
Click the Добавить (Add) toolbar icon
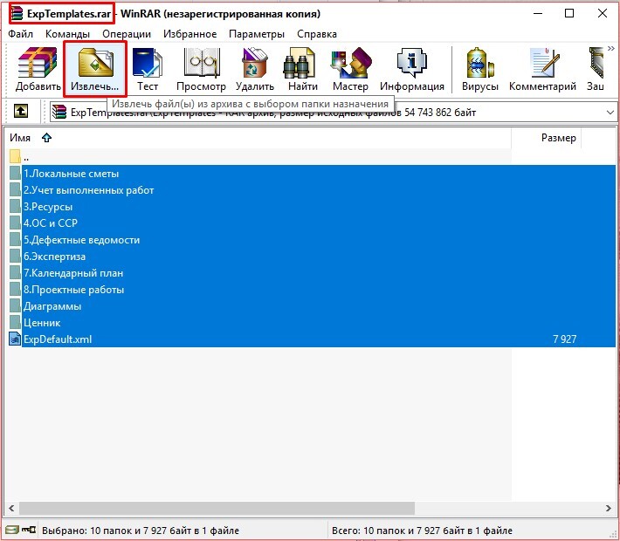tap(38, 69)
